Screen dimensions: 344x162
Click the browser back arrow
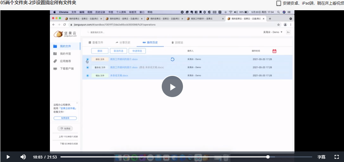click(54, 25)
